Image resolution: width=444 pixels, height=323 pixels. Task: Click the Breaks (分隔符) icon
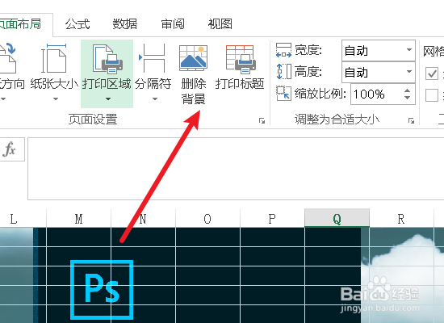coord(152,58)
